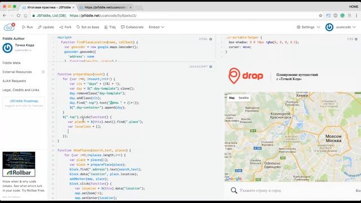The height and width of the screenshot is (203, 361).
Task: Click the green extension icon
Action: 342,16
